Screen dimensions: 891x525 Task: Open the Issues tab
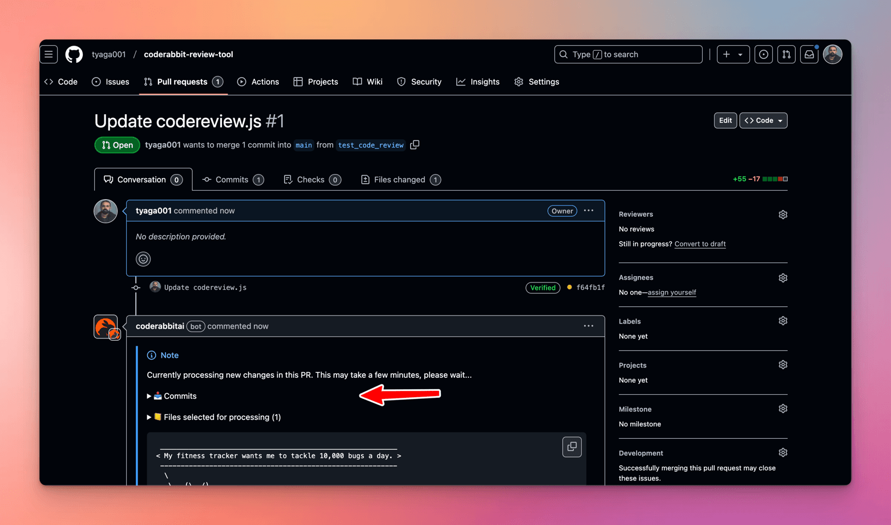(111, 82)
